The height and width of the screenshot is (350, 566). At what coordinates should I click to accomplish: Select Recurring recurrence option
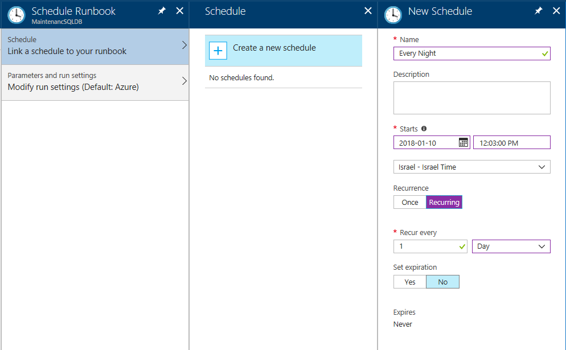click(x=444, y=202)
